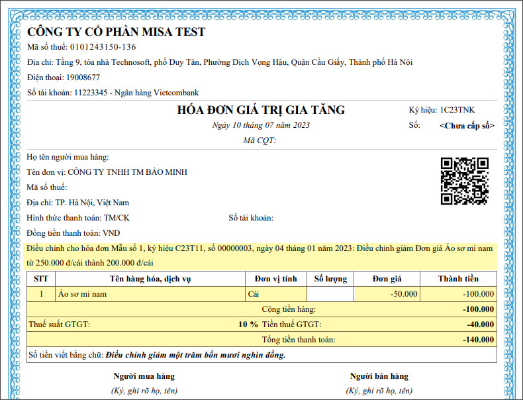This screenshot has height=400, width=523.
Task: Click the <Chưa cấp số> invoice number
Action: pyautogui.click(x=467, y=125)
